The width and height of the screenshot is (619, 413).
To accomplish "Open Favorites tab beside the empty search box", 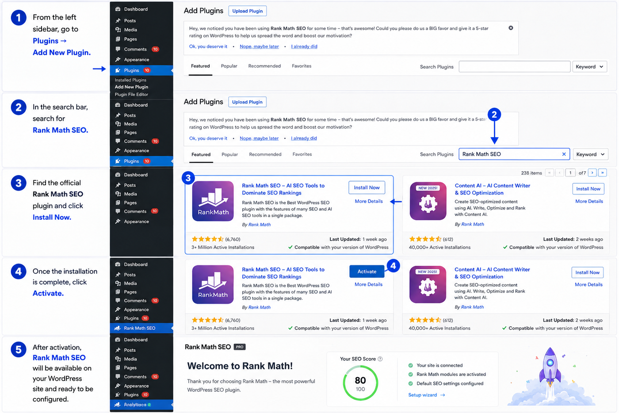I will pyautogui.click(x=302, y=66).
